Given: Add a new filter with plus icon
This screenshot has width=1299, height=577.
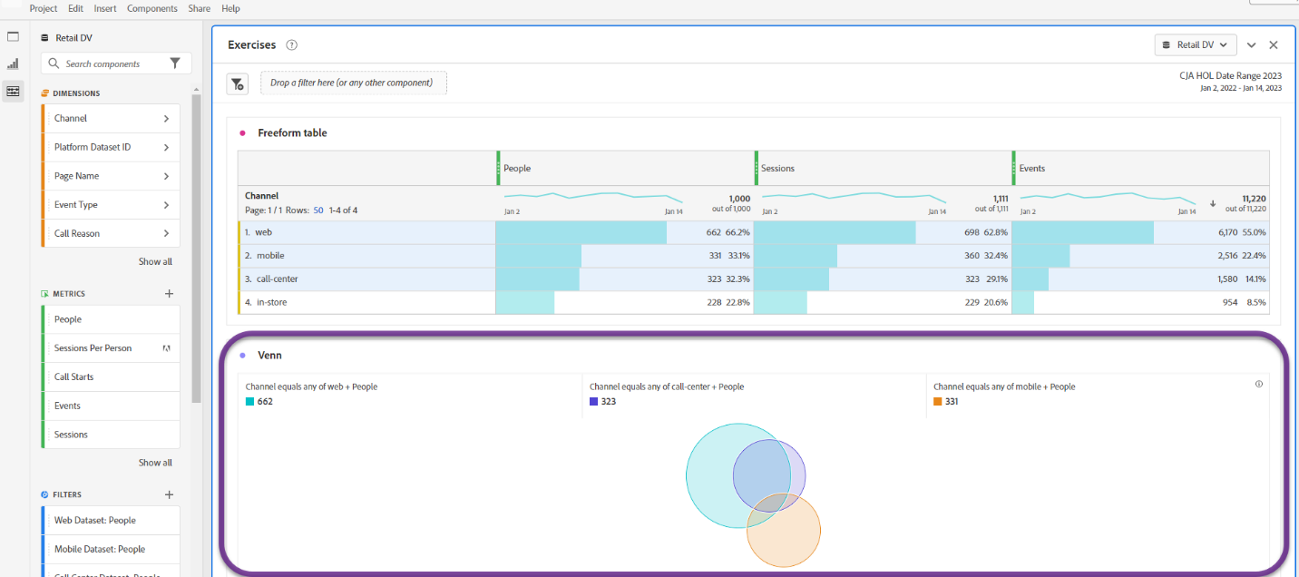Looking at the screenshot, I should coord(169,494).
